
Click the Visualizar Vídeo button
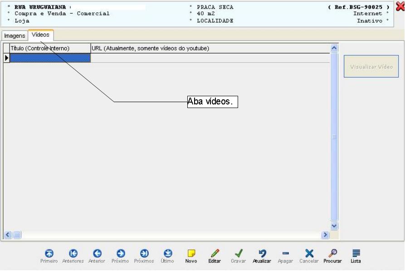pyautogui.click(x=371, y=67)
